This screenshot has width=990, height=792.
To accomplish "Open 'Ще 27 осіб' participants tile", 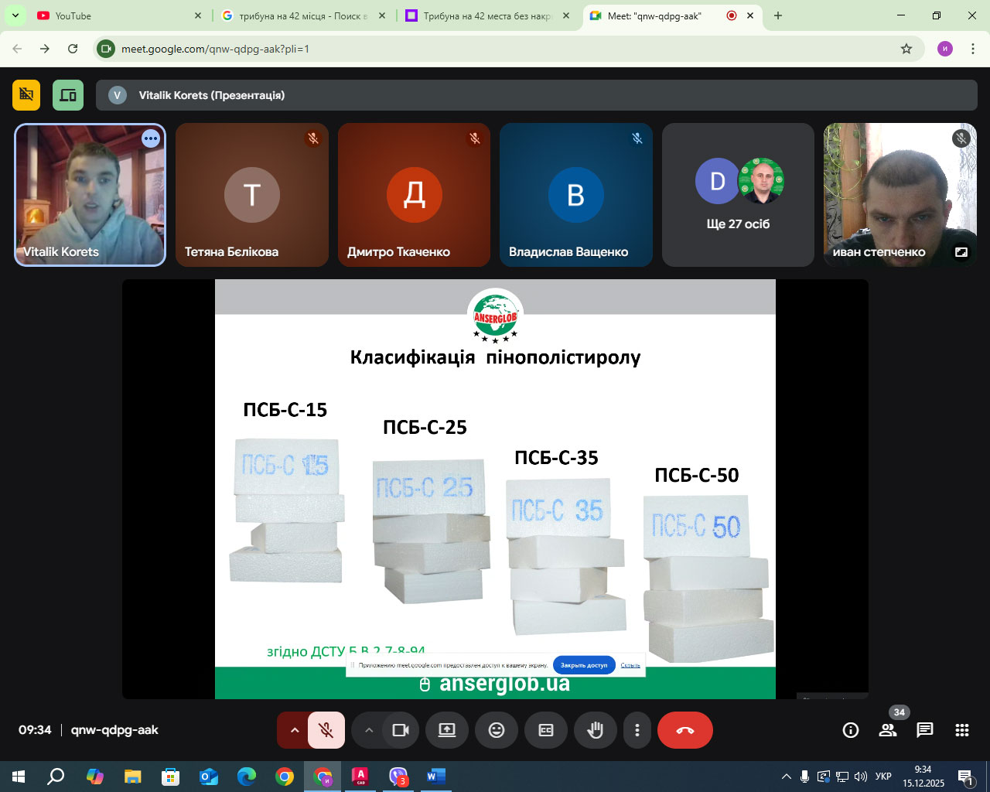I will click(738, 195).
